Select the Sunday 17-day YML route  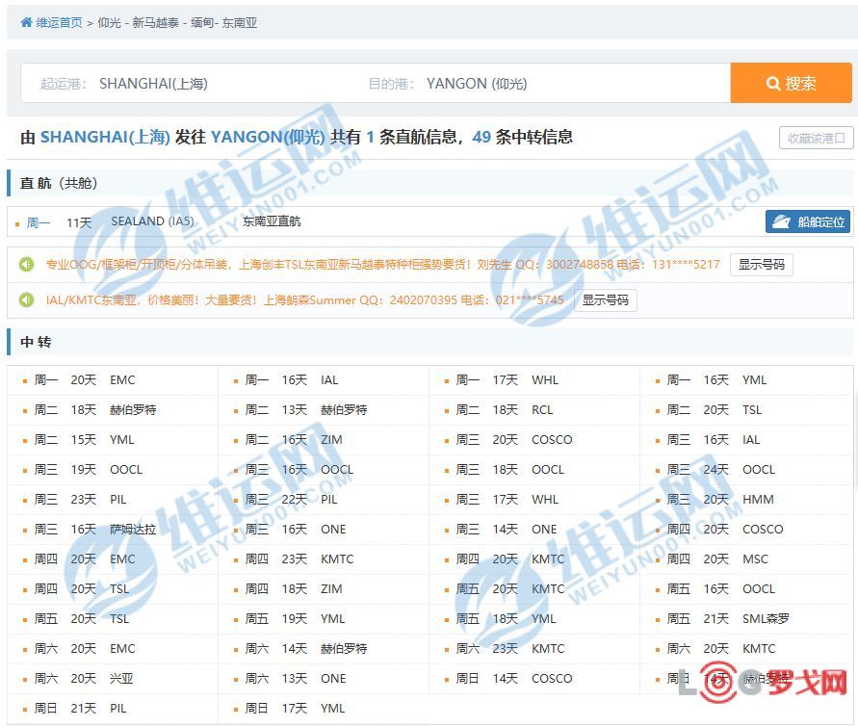(332, 709)
